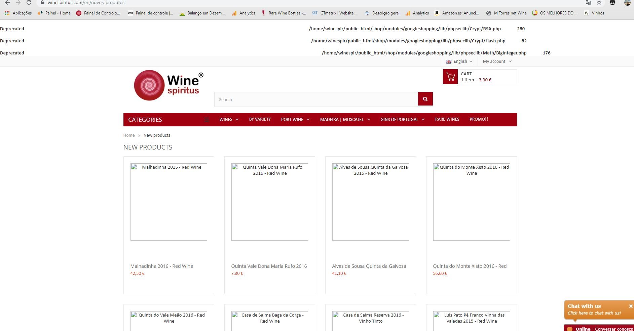Open the Malhadinha 2016 - Red Wine title link
The width and height of the screenshot is (634, 331).
[x=162, y=266]
